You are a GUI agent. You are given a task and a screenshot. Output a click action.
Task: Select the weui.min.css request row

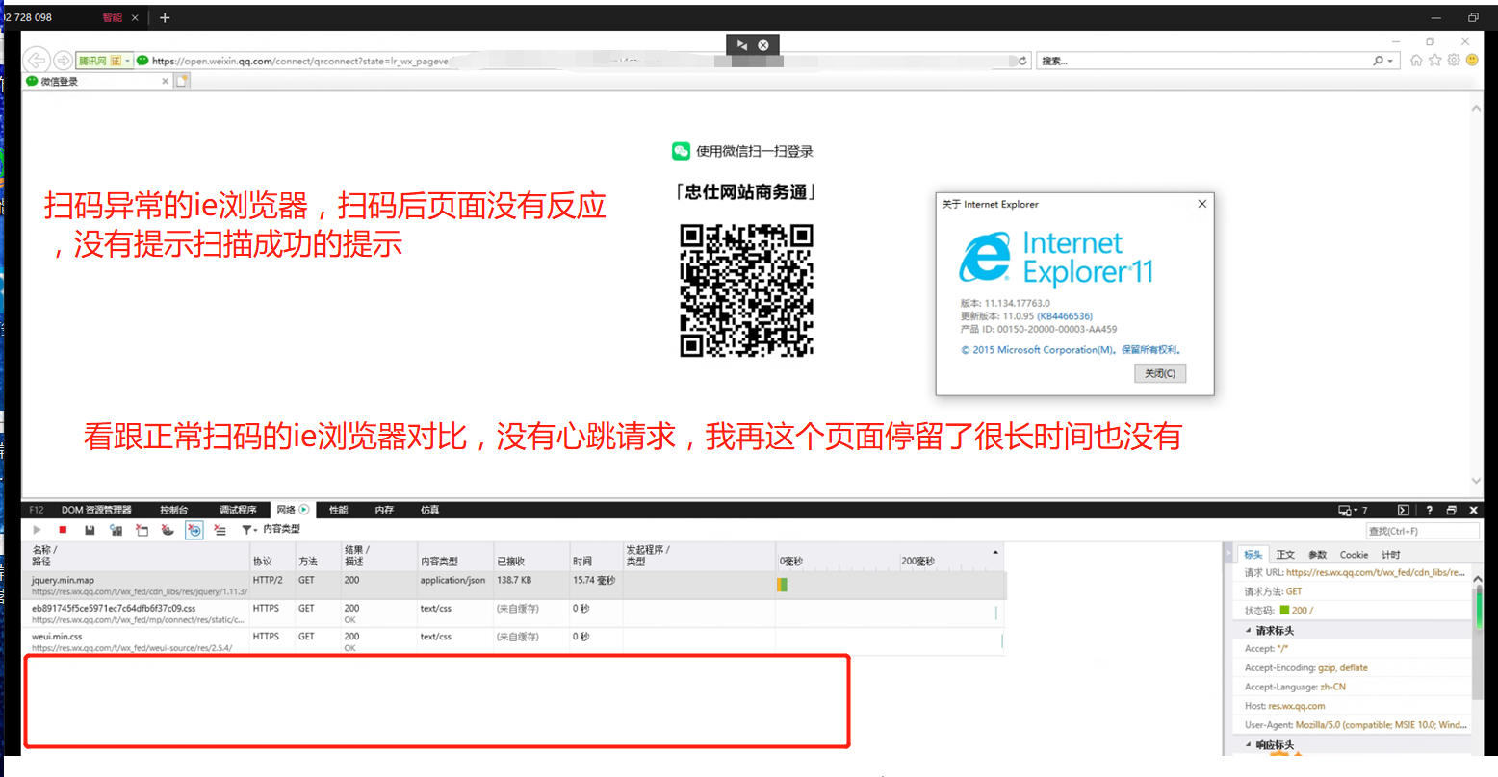coord(514,641)
